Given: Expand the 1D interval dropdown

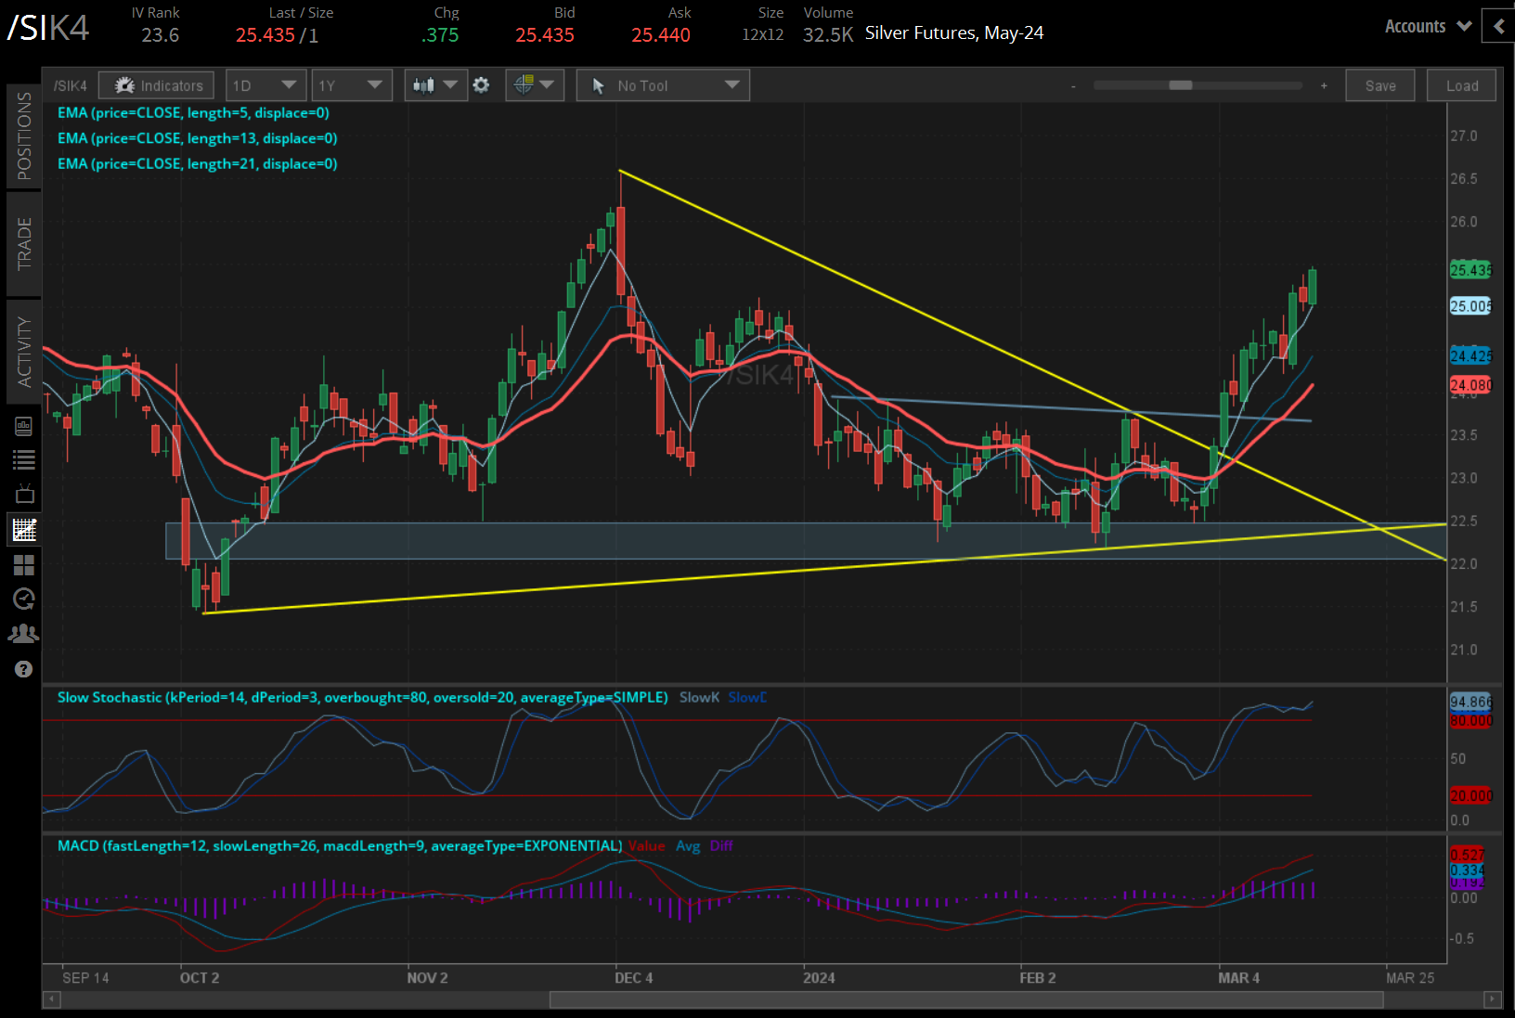Looking at the screenshot, I should click(265, 85).
